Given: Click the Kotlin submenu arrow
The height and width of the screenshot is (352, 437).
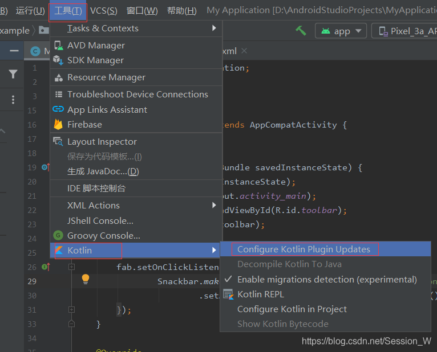Looking at the screenshot, I should (x=214, y=250).
